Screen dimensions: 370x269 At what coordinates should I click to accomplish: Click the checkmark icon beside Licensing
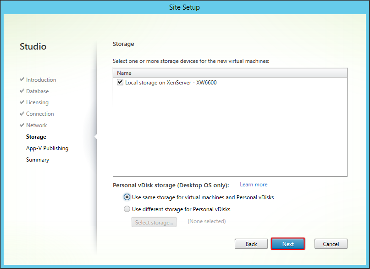click(22, 102)
